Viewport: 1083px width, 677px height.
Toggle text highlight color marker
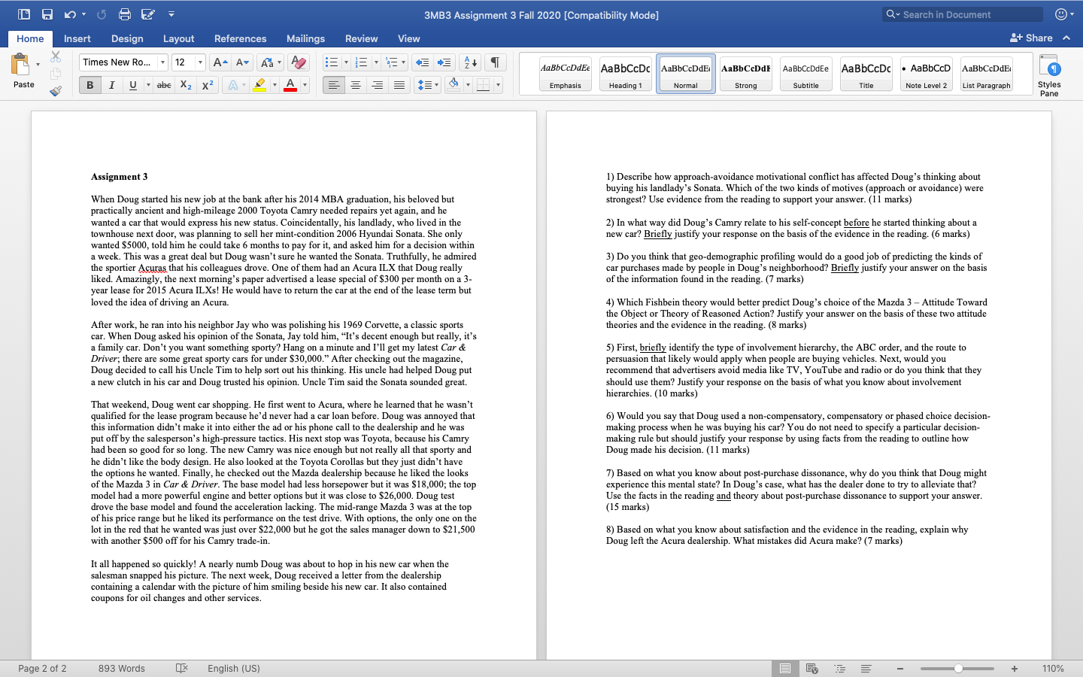pos(259,85)
